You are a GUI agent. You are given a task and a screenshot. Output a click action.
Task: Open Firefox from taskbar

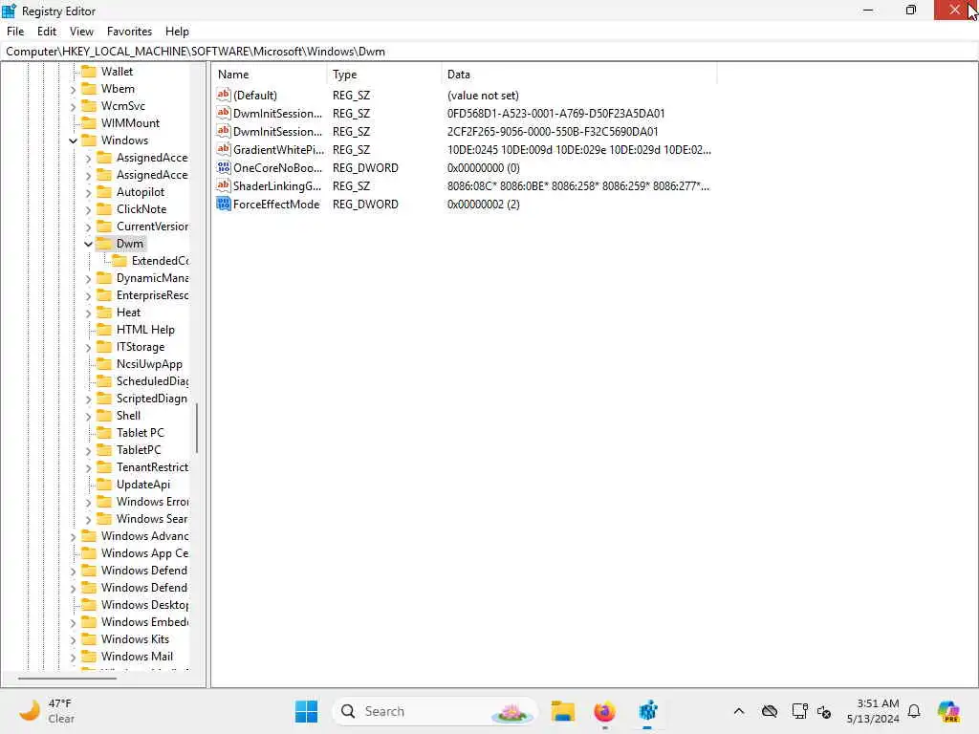point(604,711)
